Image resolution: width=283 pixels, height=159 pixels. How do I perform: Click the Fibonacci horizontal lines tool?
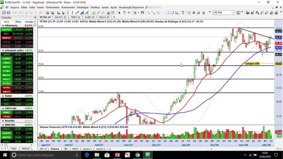pos(189,13)
